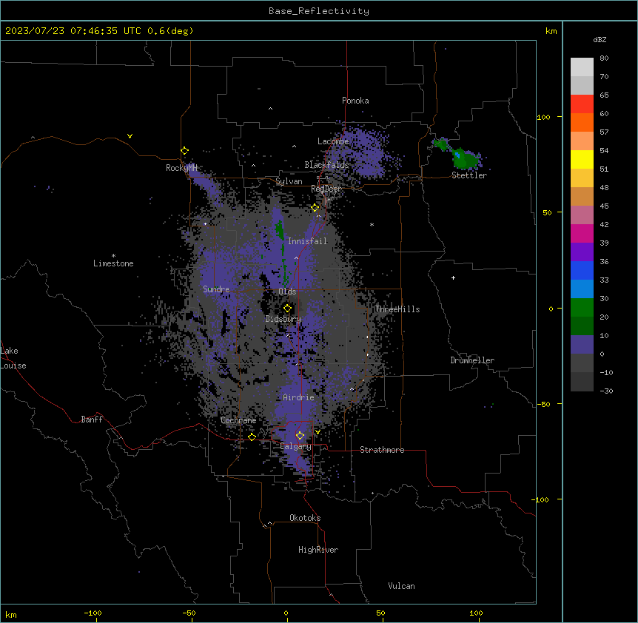The width and height of the screenshot is (638, 623).
Task: Click the Drumheller label
Action: click(472, 360)
